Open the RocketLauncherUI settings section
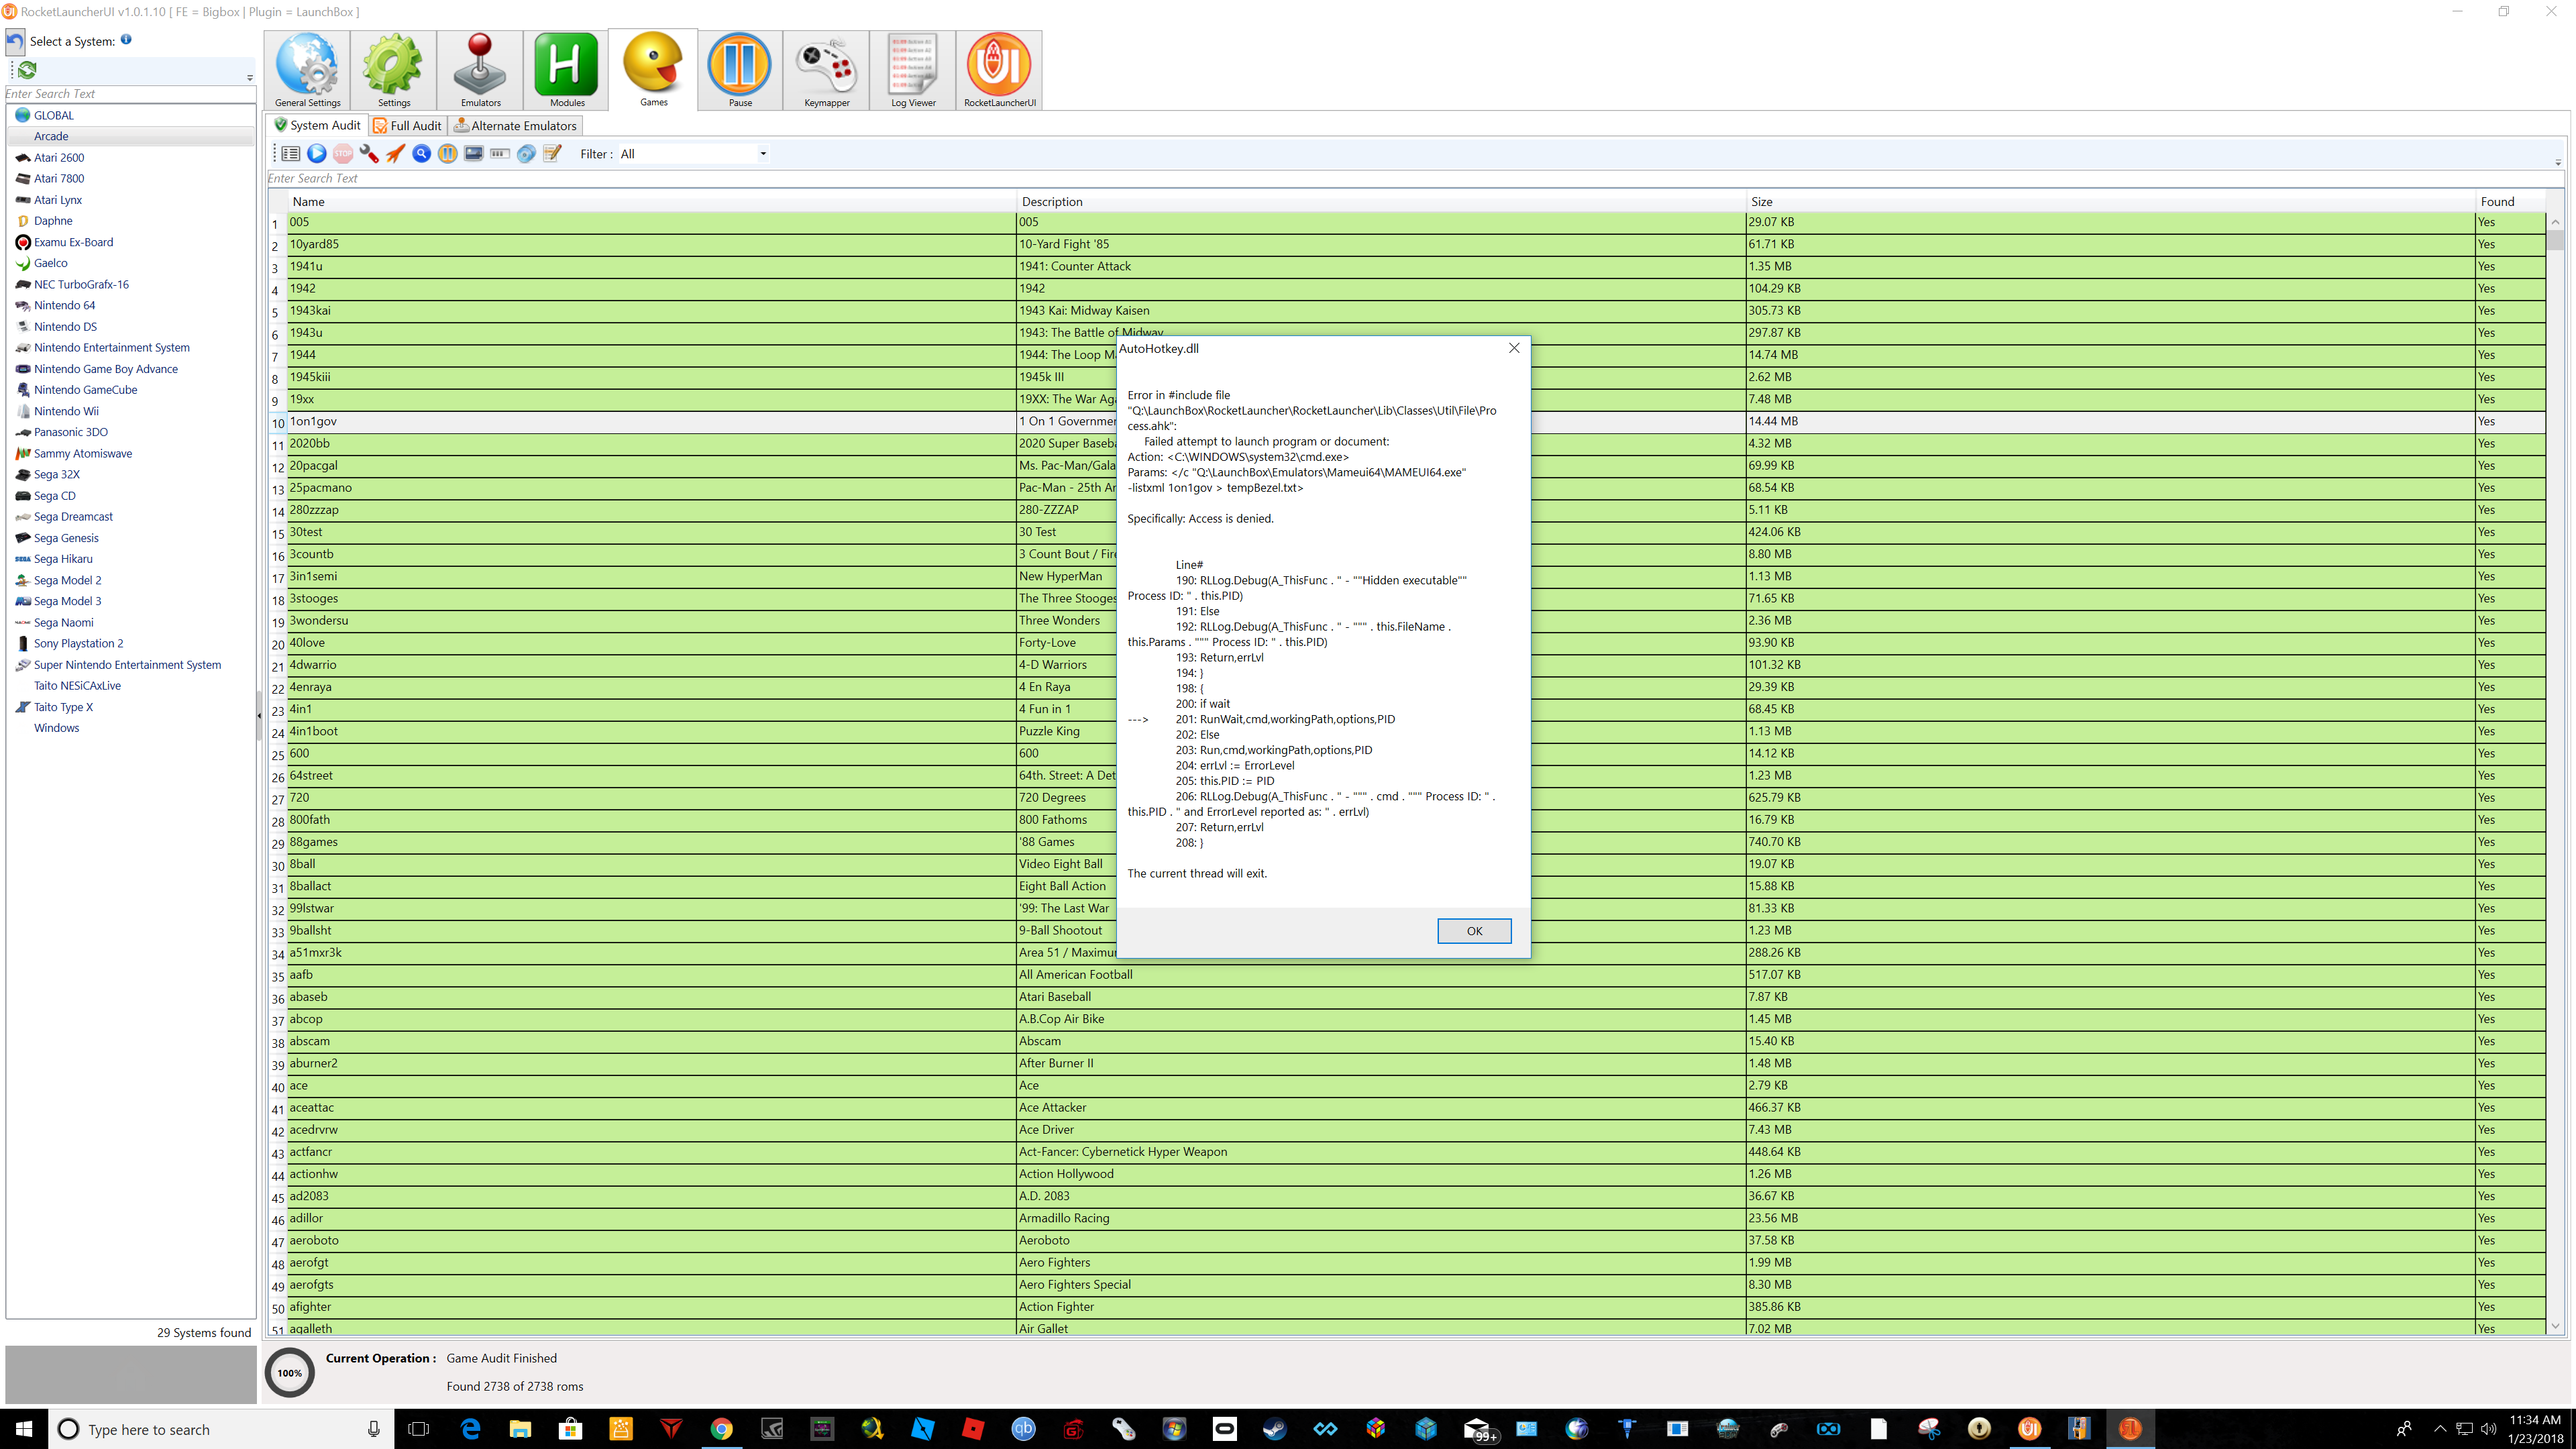Image resolution: width=2576 pixels, height=1449 pixels. (999, 70)
